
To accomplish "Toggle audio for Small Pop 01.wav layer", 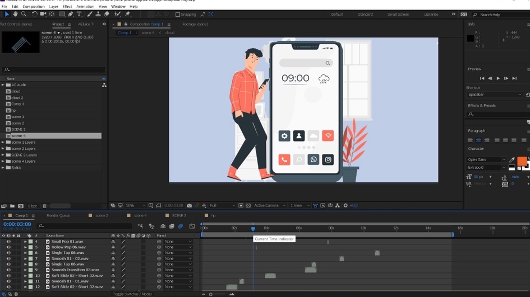I will click(x=8, y=242).
